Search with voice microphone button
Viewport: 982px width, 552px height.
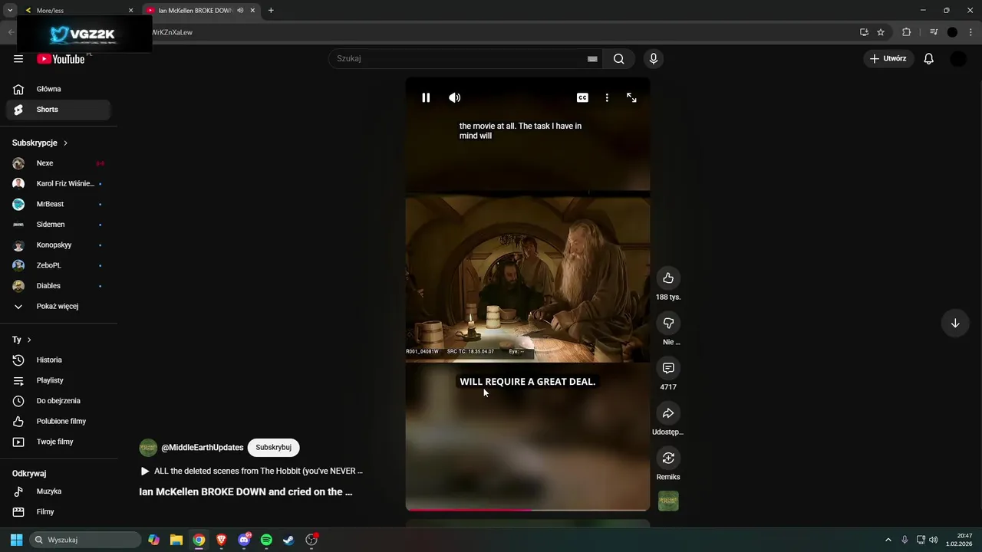(654, 59)
